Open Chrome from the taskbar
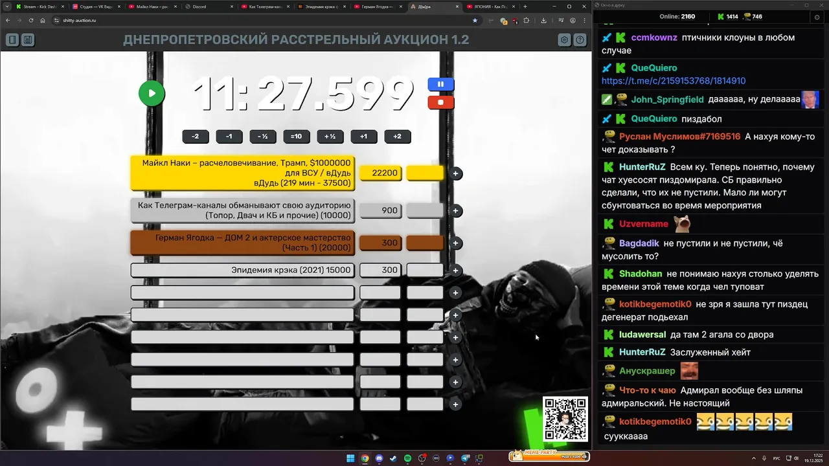The image size is (829, 466). pyautogui.click(x=365, y=458)
